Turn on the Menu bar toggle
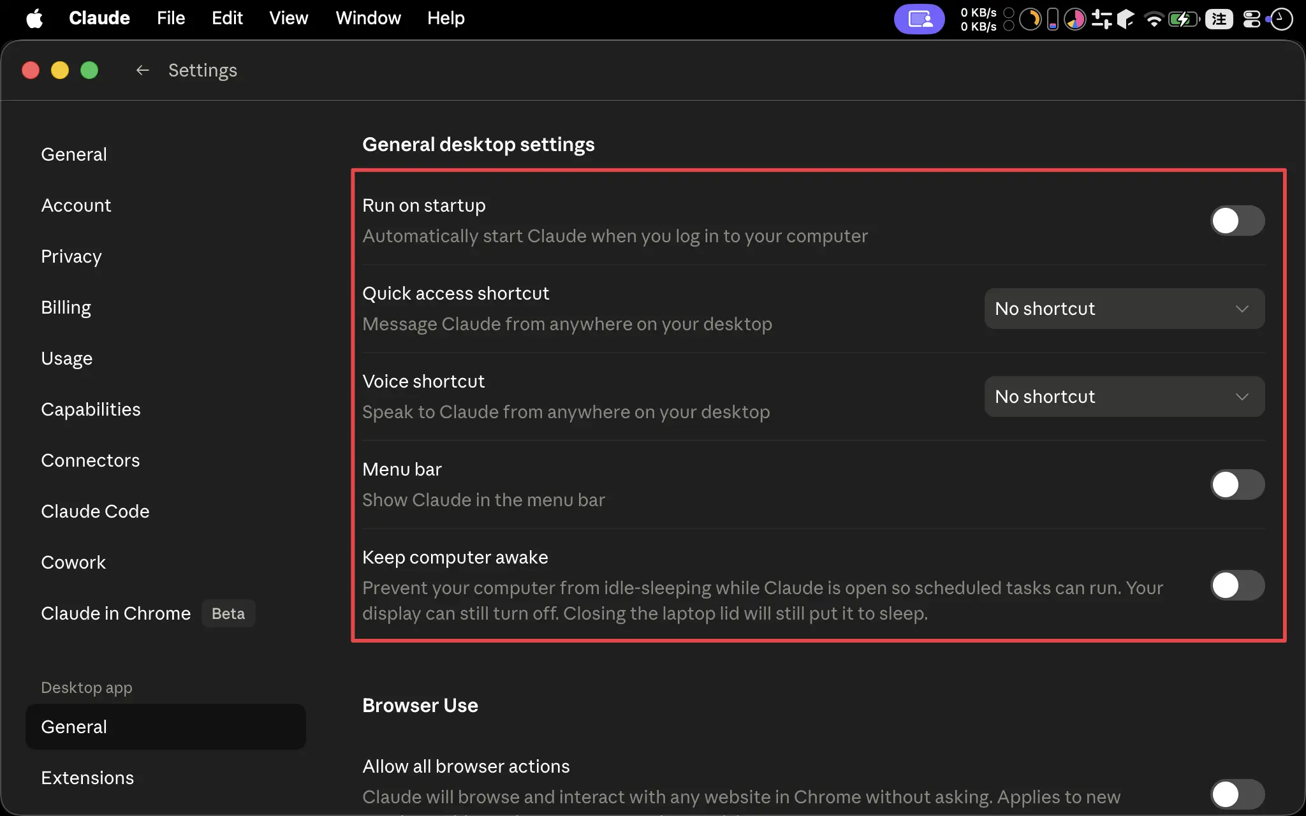 click(x=1237, y=484)
